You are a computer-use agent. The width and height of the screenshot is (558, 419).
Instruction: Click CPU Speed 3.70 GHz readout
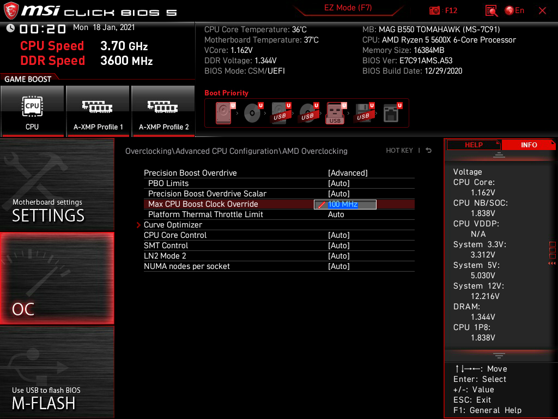pyautogui.click(x=84, y=46)
